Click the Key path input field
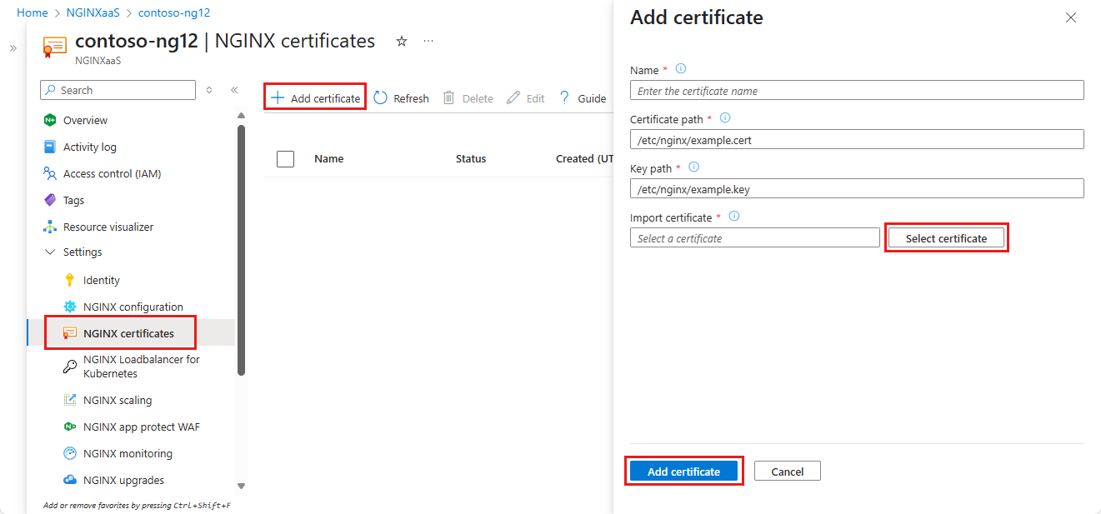This screenshot has height=514, width=1101. tap(857, 188)
